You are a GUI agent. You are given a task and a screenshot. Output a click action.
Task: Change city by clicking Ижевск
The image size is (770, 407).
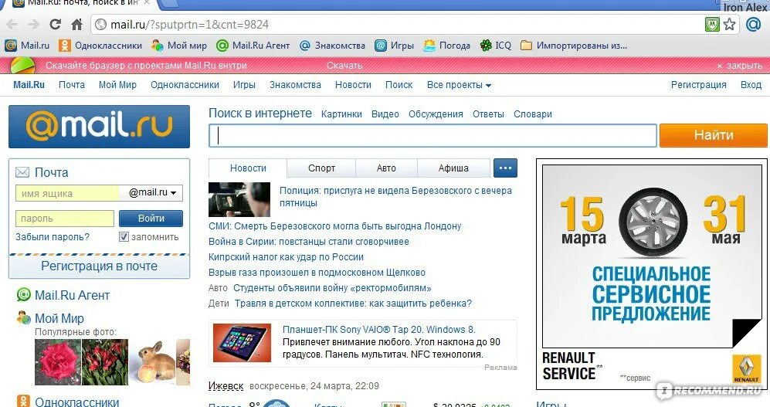point(226,386)
